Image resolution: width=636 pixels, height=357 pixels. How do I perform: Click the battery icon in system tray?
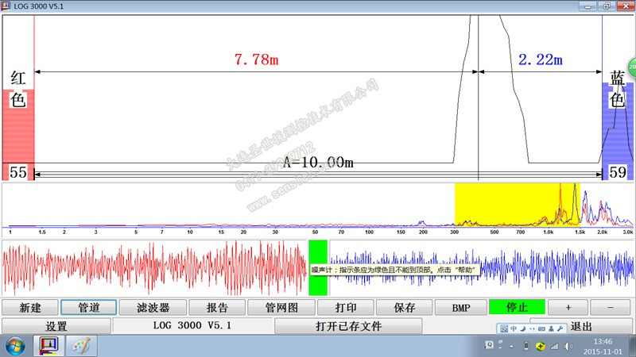[x=525, y=346]
